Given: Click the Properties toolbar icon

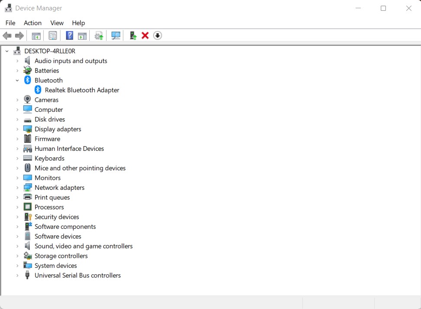Looking at the screenshot, I should coord(52,35).
